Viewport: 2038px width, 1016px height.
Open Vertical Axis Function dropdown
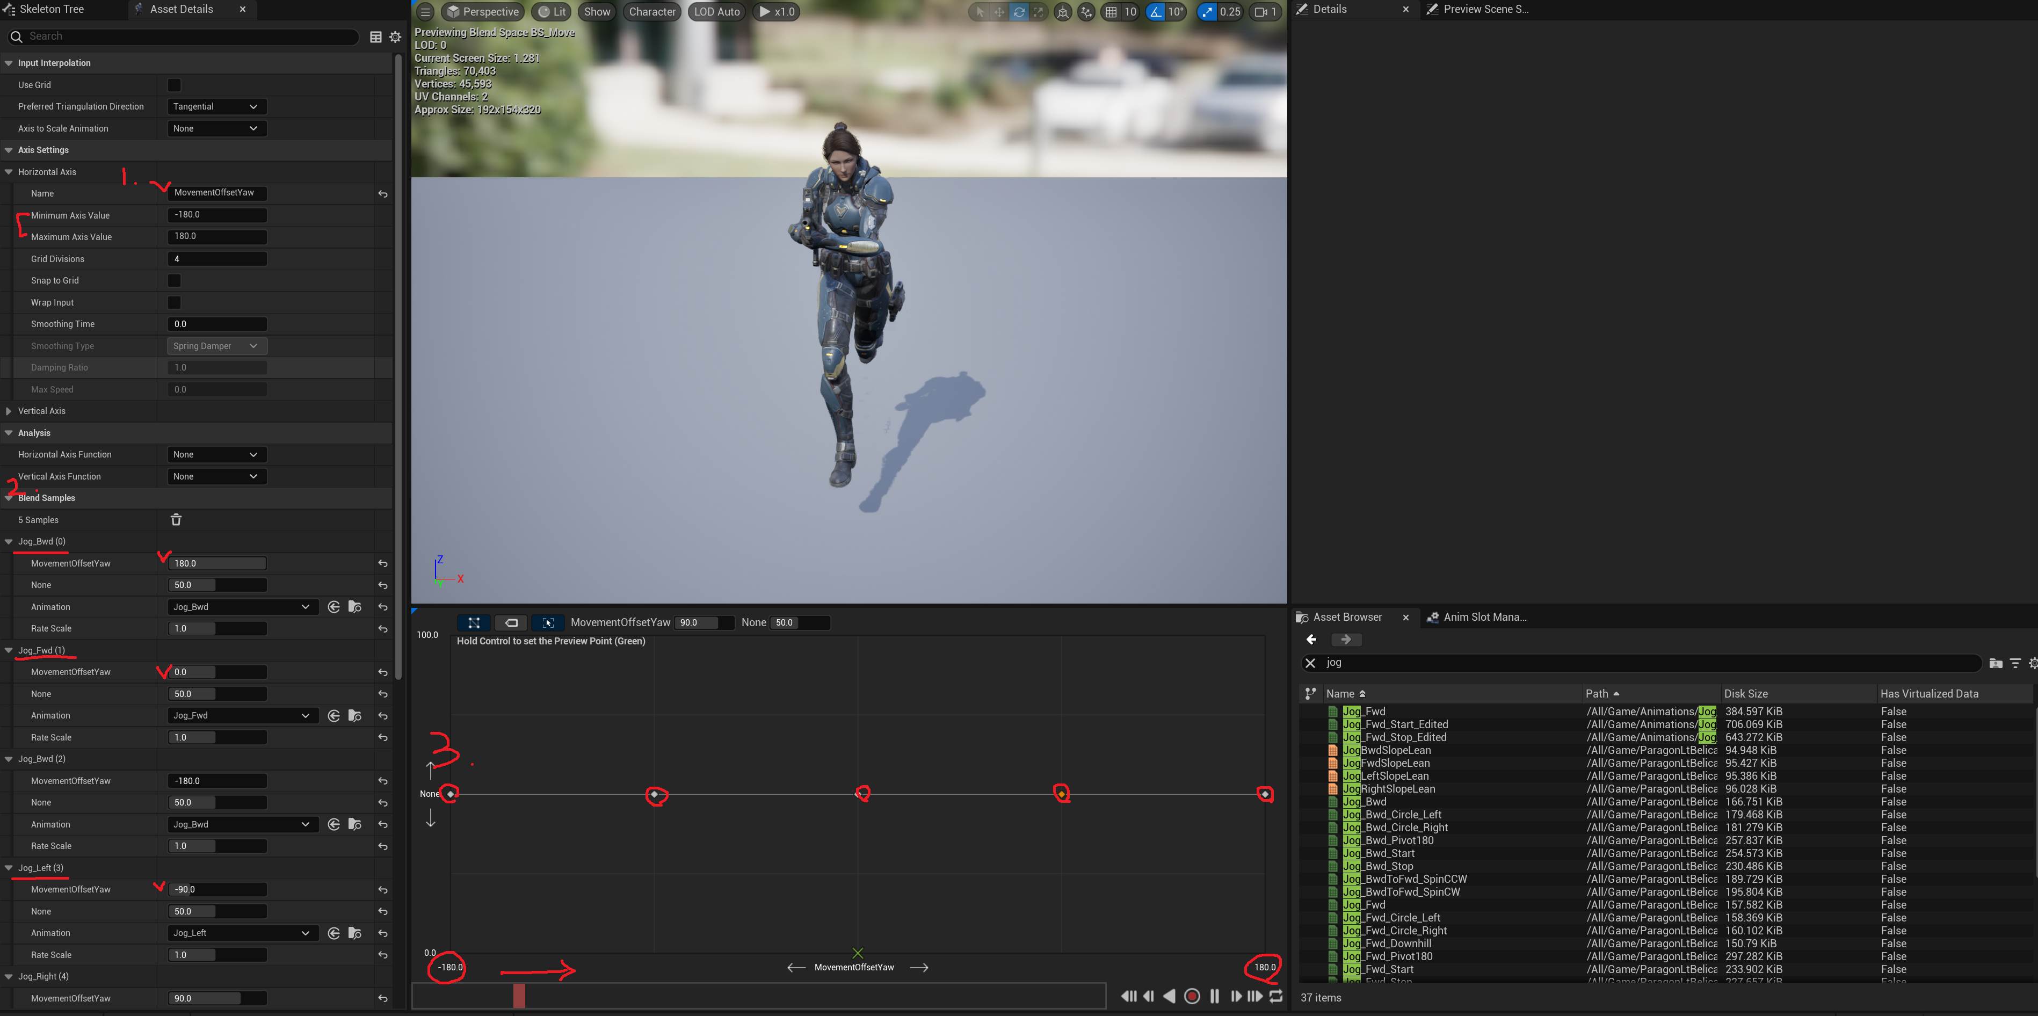tap(217, 476)
